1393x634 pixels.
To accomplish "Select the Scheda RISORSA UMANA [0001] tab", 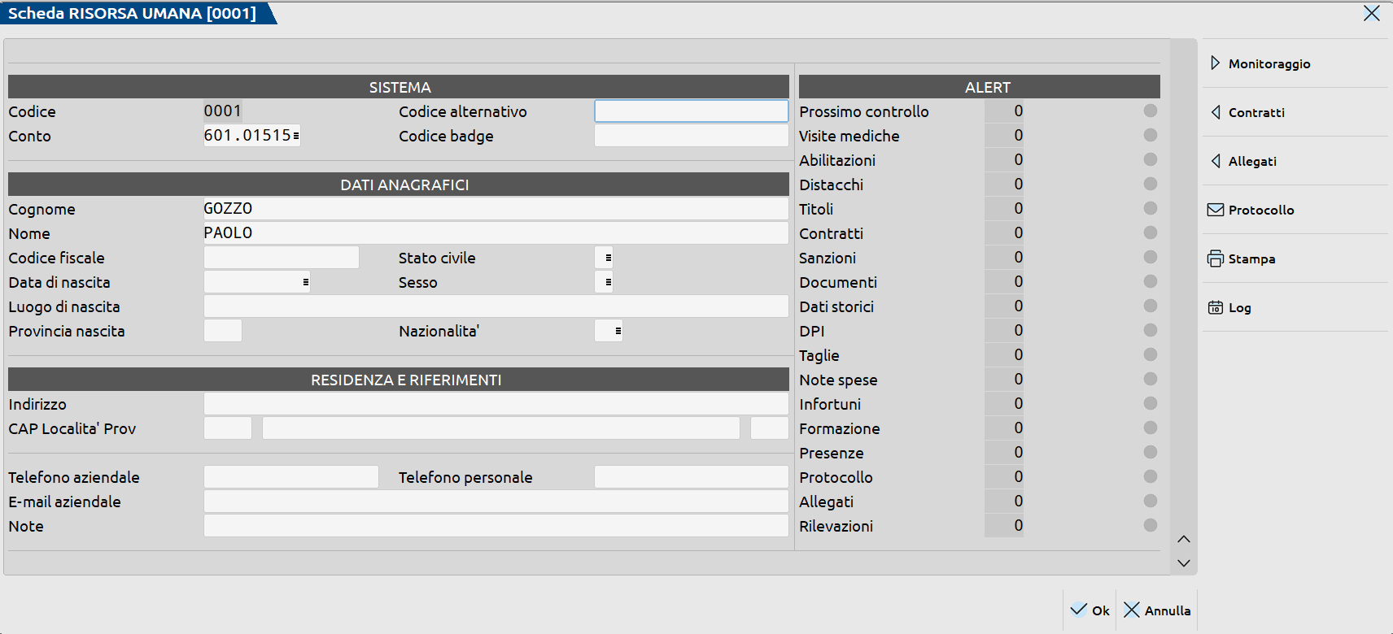I will tap(134, 13).
